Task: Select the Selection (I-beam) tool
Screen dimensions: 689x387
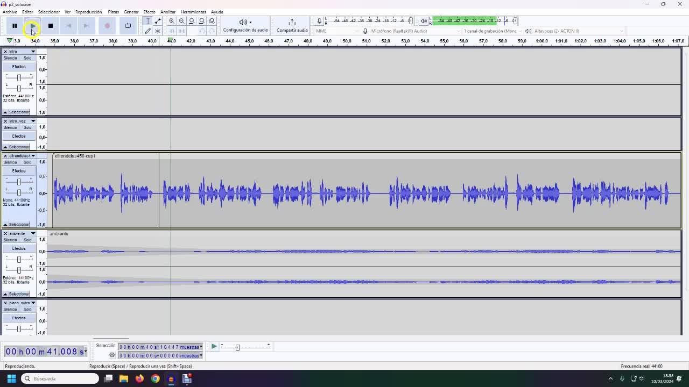Action: (x=147, y=21)
